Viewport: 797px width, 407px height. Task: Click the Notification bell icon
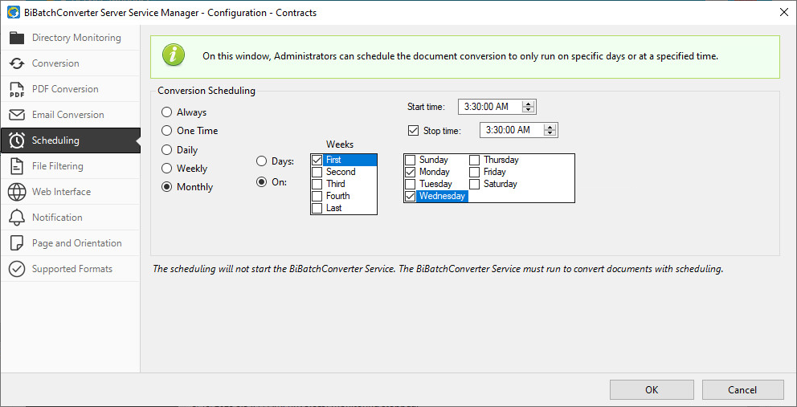tap(17, 218)
